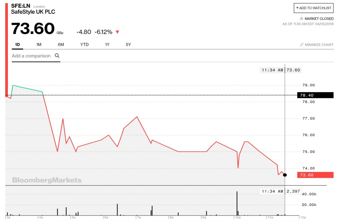Click the search magnifier icon

tap(57, 56)
